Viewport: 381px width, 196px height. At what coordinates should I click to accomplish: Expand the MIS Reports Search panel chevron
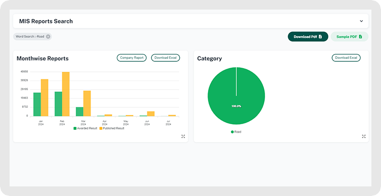(x=361, y=21)
